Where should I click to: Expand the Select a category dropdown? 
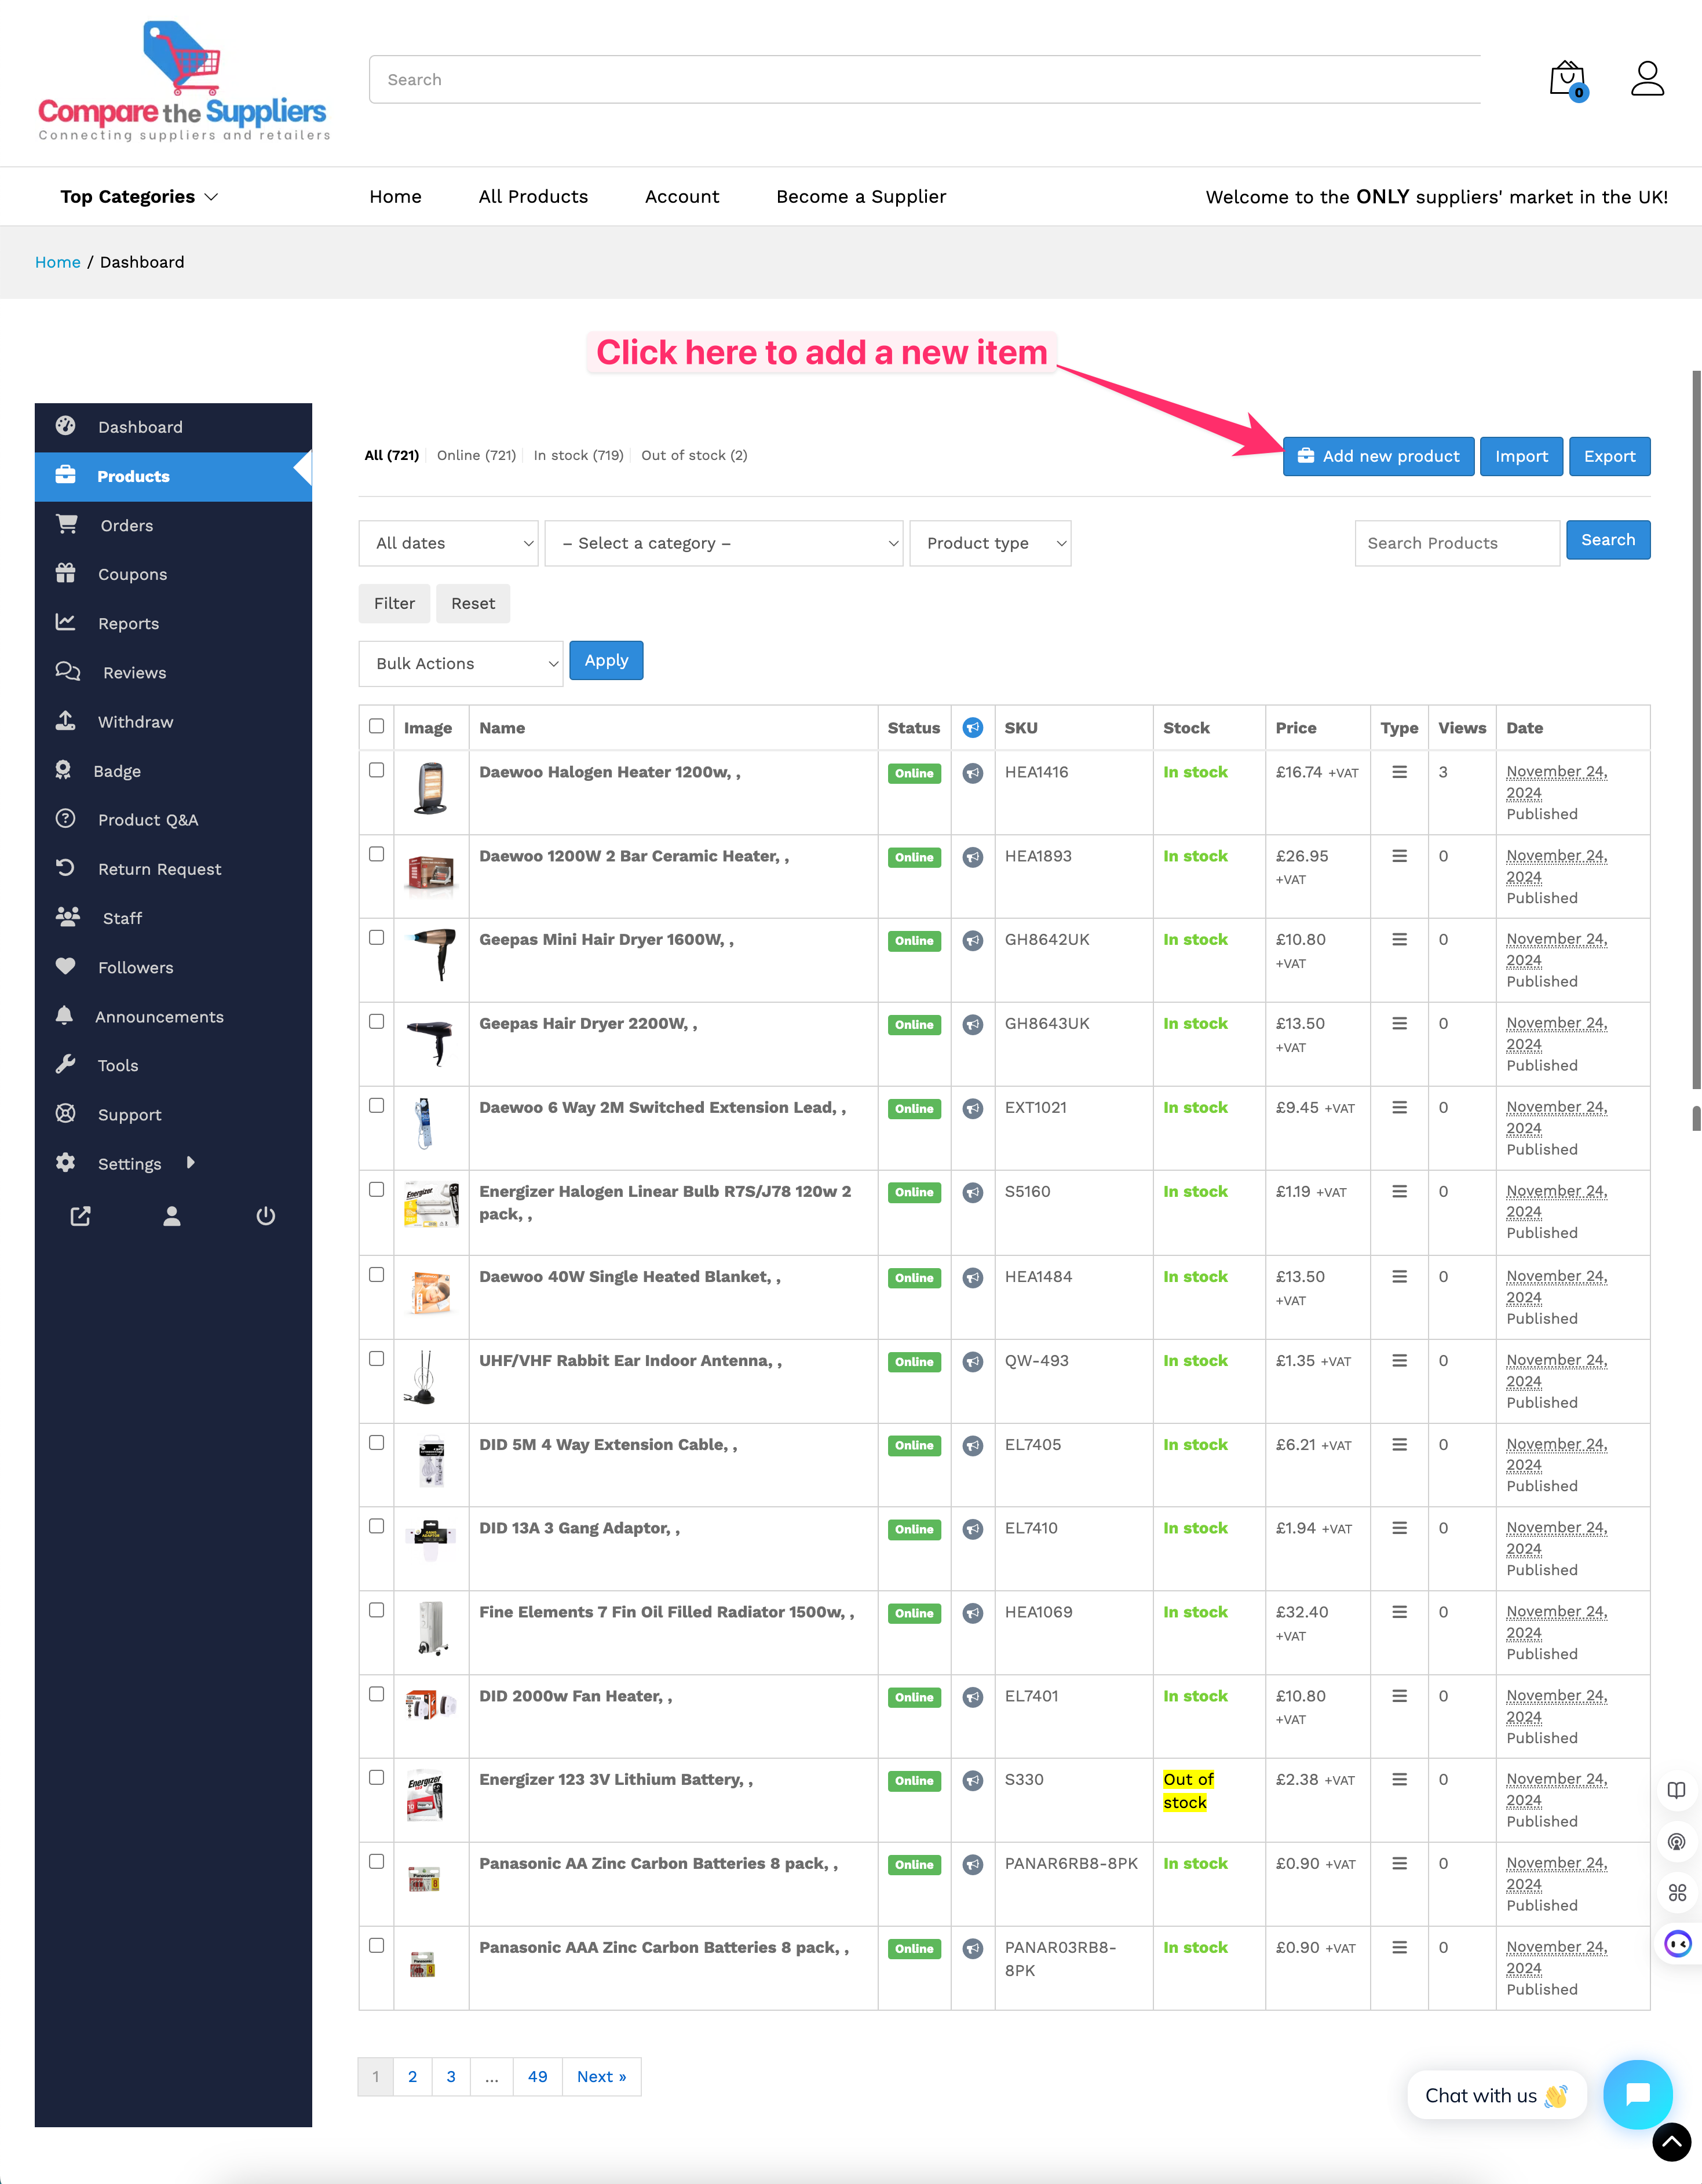coord(723,543)
